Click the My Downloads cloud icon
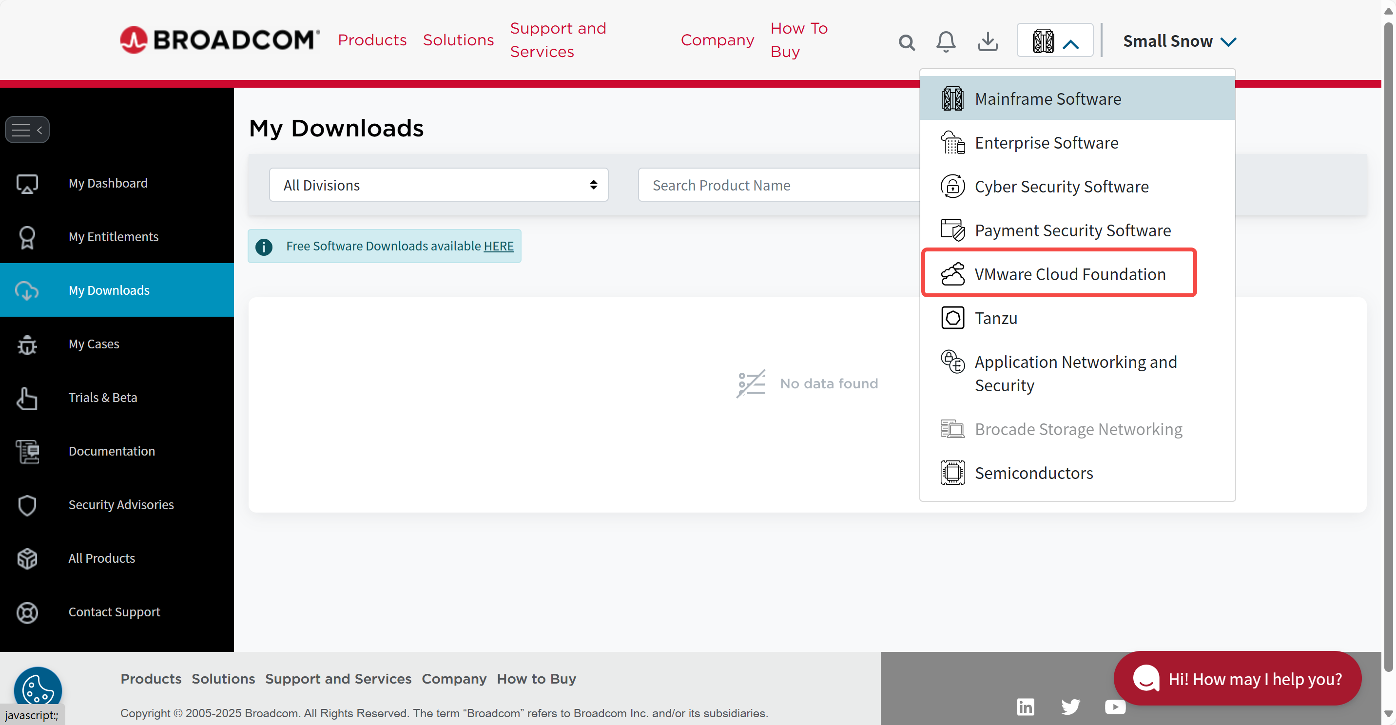The height and width of the screenshot is (725, 1396). coord(27,290)
